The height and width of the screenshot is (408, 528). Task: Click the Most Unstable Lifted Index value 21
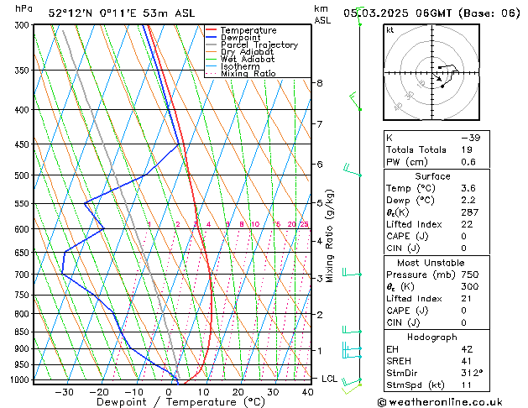coord(467,299)
